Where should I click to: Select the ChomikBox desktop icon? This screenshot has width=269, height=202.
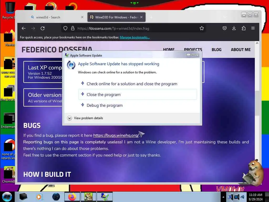click(9, 175)
